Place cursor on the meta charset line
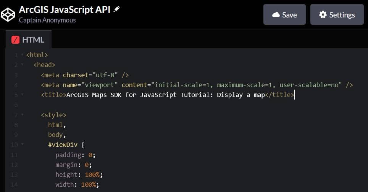The image size is (368, 192). (85, 75)
